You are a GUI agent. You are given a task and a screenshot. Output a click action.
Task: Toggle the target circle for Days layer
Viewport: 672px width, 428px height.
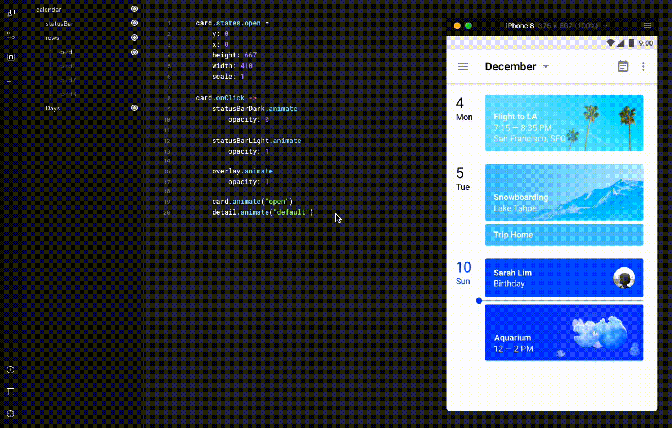click(x=134, y=108)
